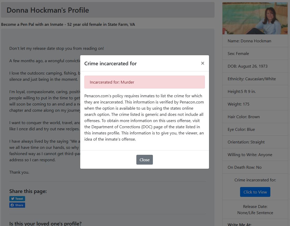Click 'Is this your loved one's profile?' heading
290x226 pixels.
(45, 224)
